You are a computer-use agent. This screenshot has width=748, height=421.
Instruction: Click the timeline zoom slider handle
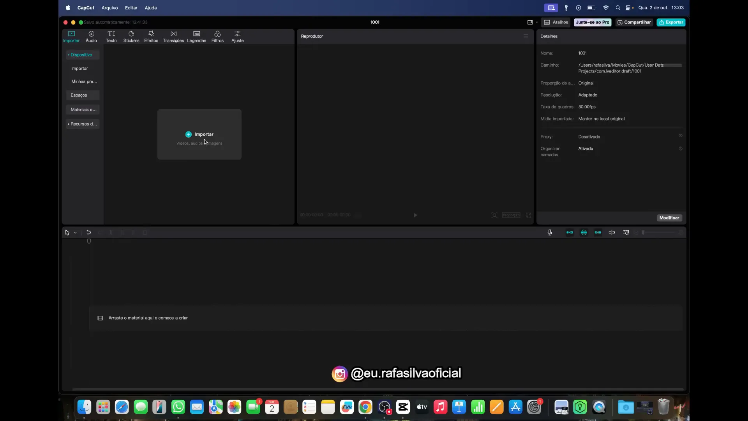tap(643, 232)
